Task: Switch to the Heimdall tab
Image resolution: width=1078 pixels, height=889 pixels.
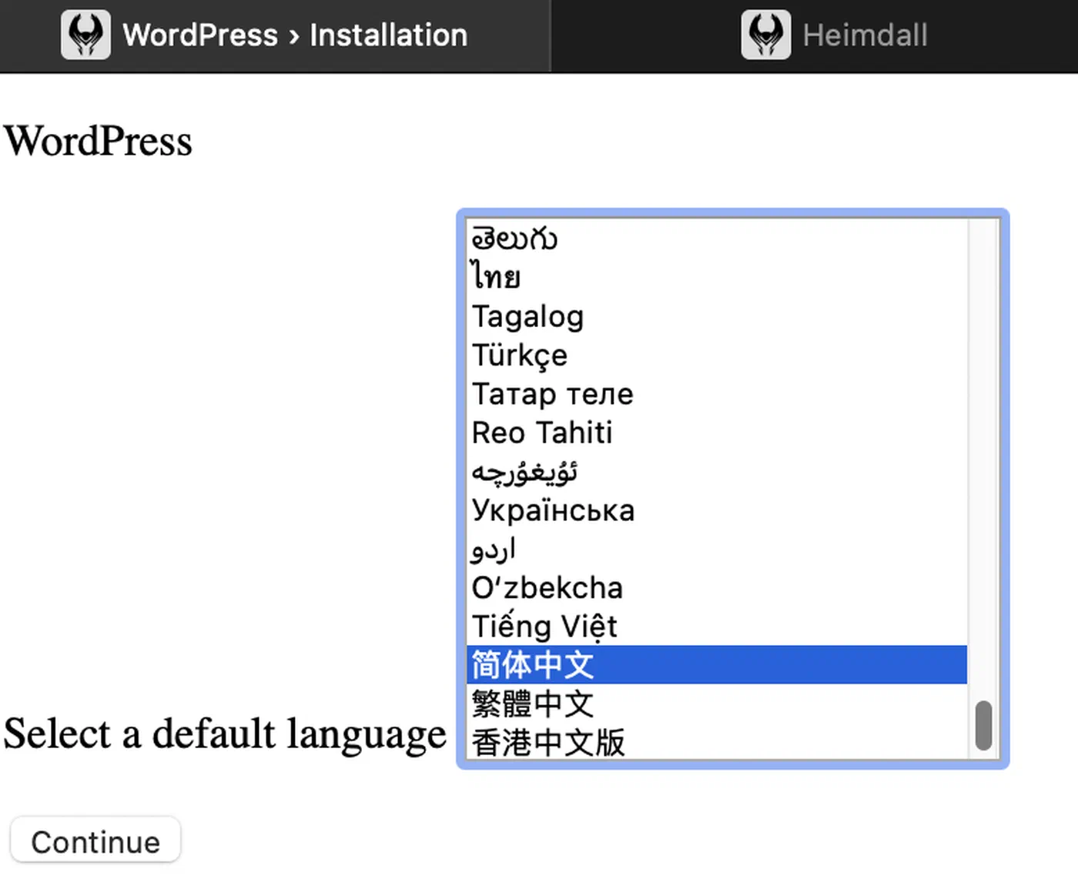Action: [x=815, y=35]
